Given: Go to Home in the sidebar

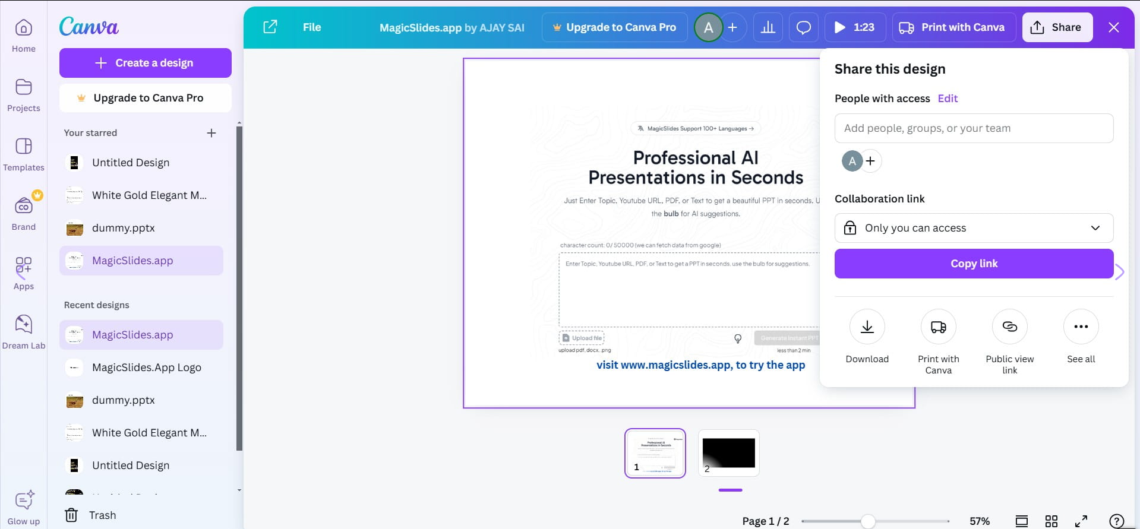Looking at the screenshot, I should 24,36.
